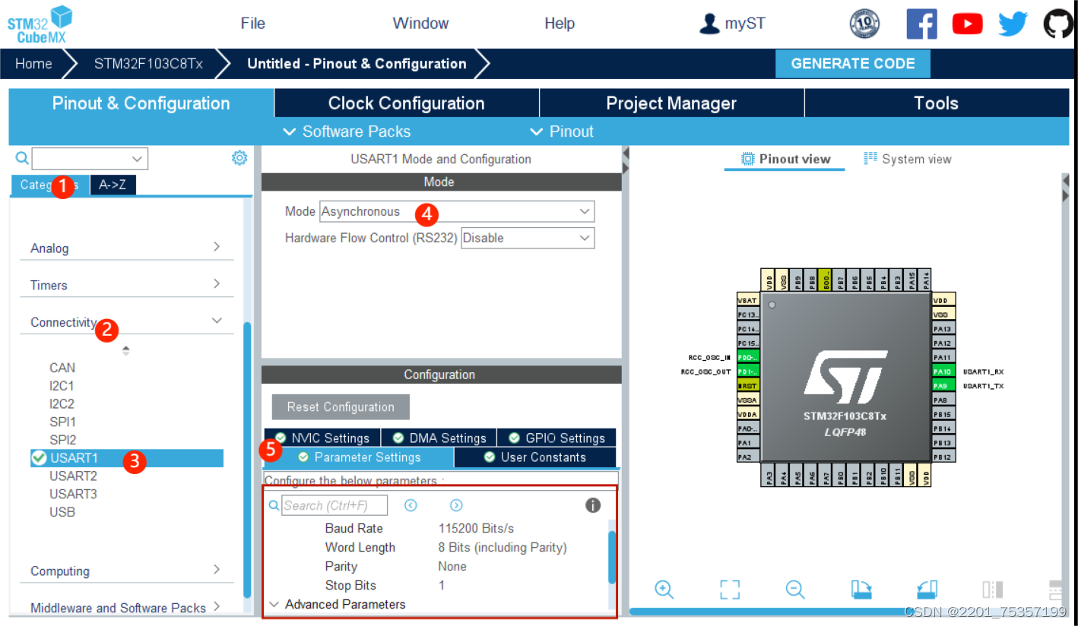Screen dimensions: 1078x626
Task: Show parameter info icon
Action: (593, 505)
